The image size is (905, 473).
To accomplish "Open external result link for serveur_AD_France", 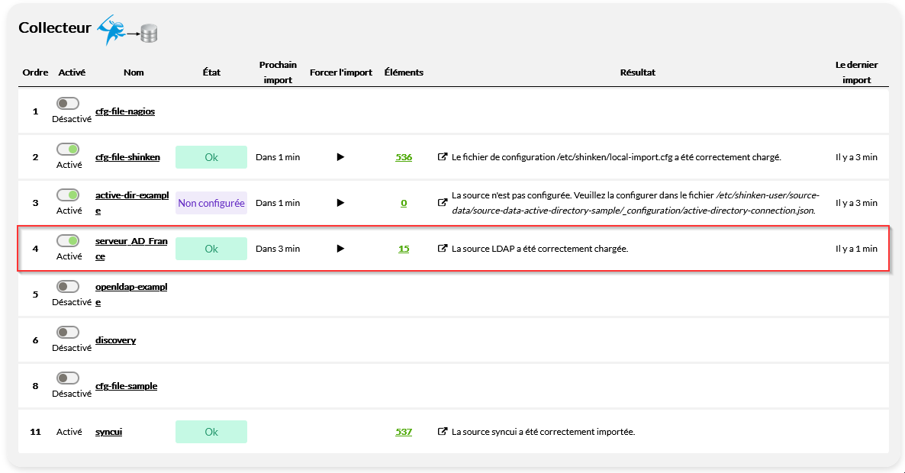I will [x=443, y=249].
